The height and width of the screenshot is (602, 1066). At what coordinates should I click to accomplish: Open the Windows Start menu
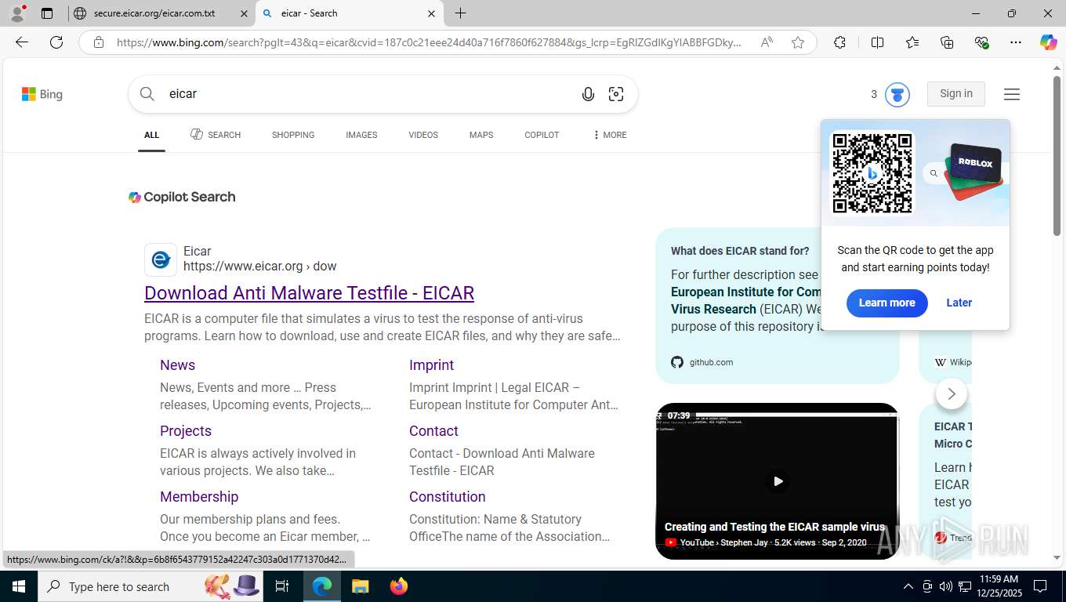tap(18, 586)
